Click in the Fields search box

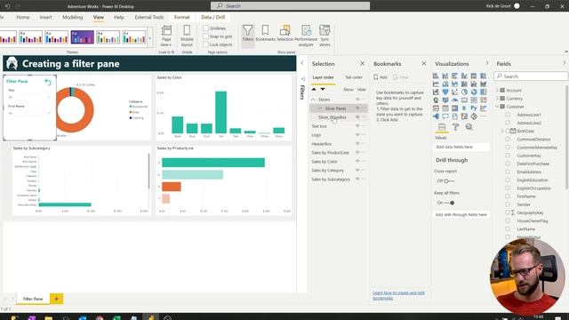531,76
